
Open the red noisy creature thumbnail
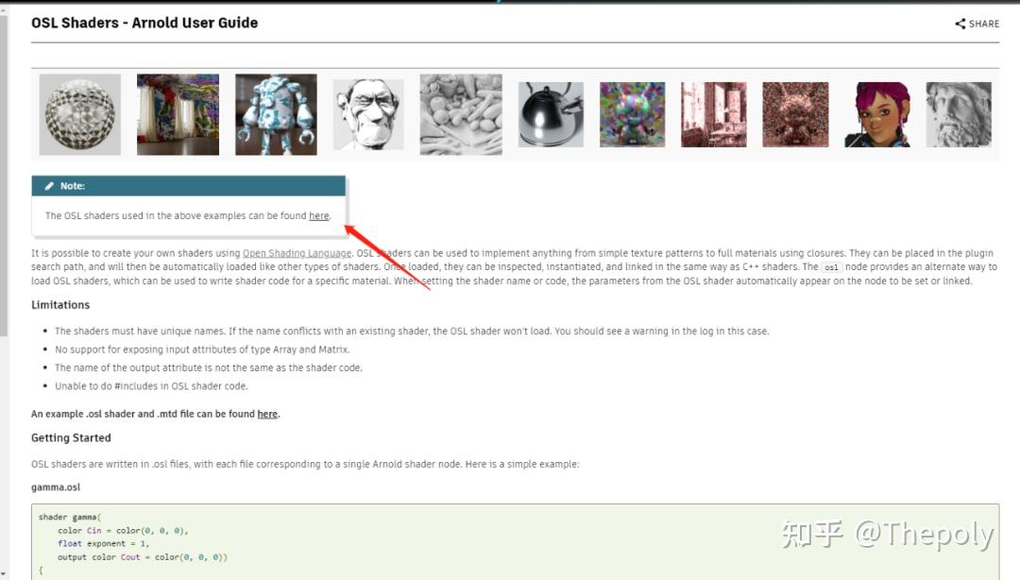[x=795, y=114]
